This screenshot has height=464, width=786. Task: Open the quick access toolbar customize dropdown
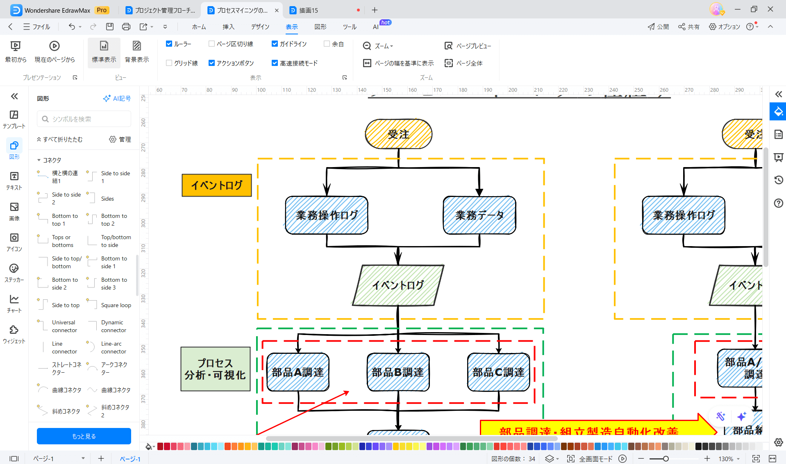click(165, 27)
